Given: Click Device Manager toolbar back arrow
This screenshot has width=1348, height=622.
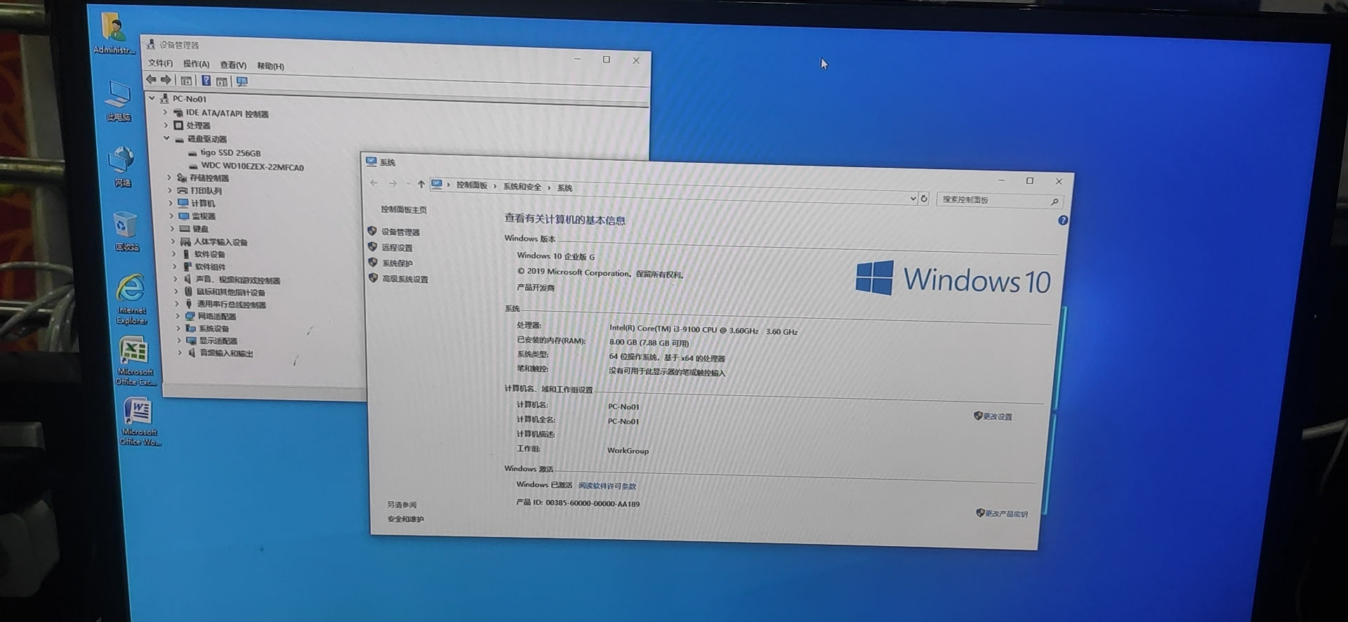Looking at the screenshot, I should [151, 79].
